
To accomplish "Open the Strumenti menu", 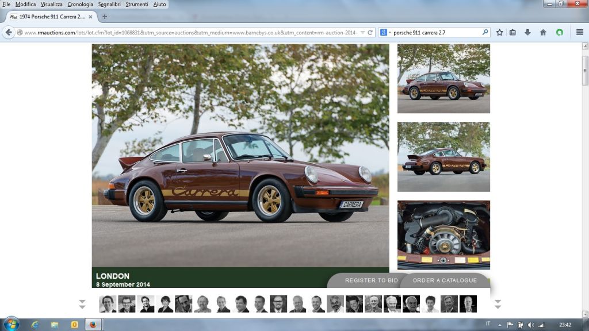I will [137, 5].
